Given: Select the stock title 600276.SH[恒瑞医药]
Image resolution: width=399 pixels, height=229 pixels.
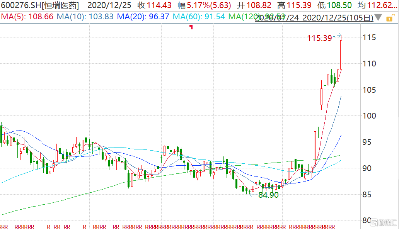Looking at the screenshot, I should point(40,5).
